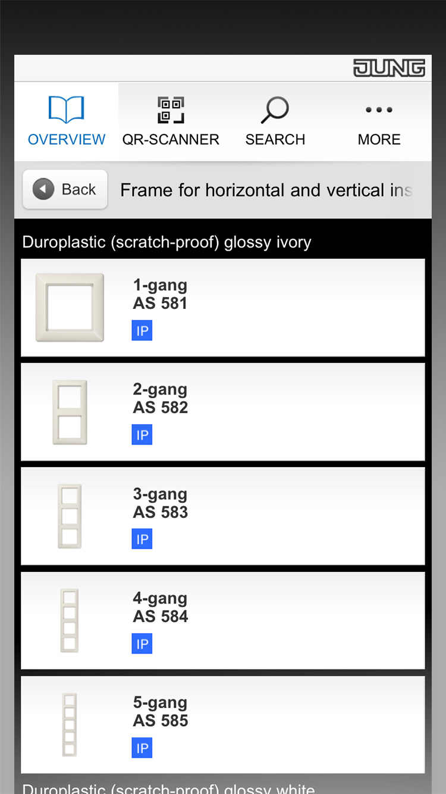Tap the IP badge under AS 583

click(x=142, y=539)
